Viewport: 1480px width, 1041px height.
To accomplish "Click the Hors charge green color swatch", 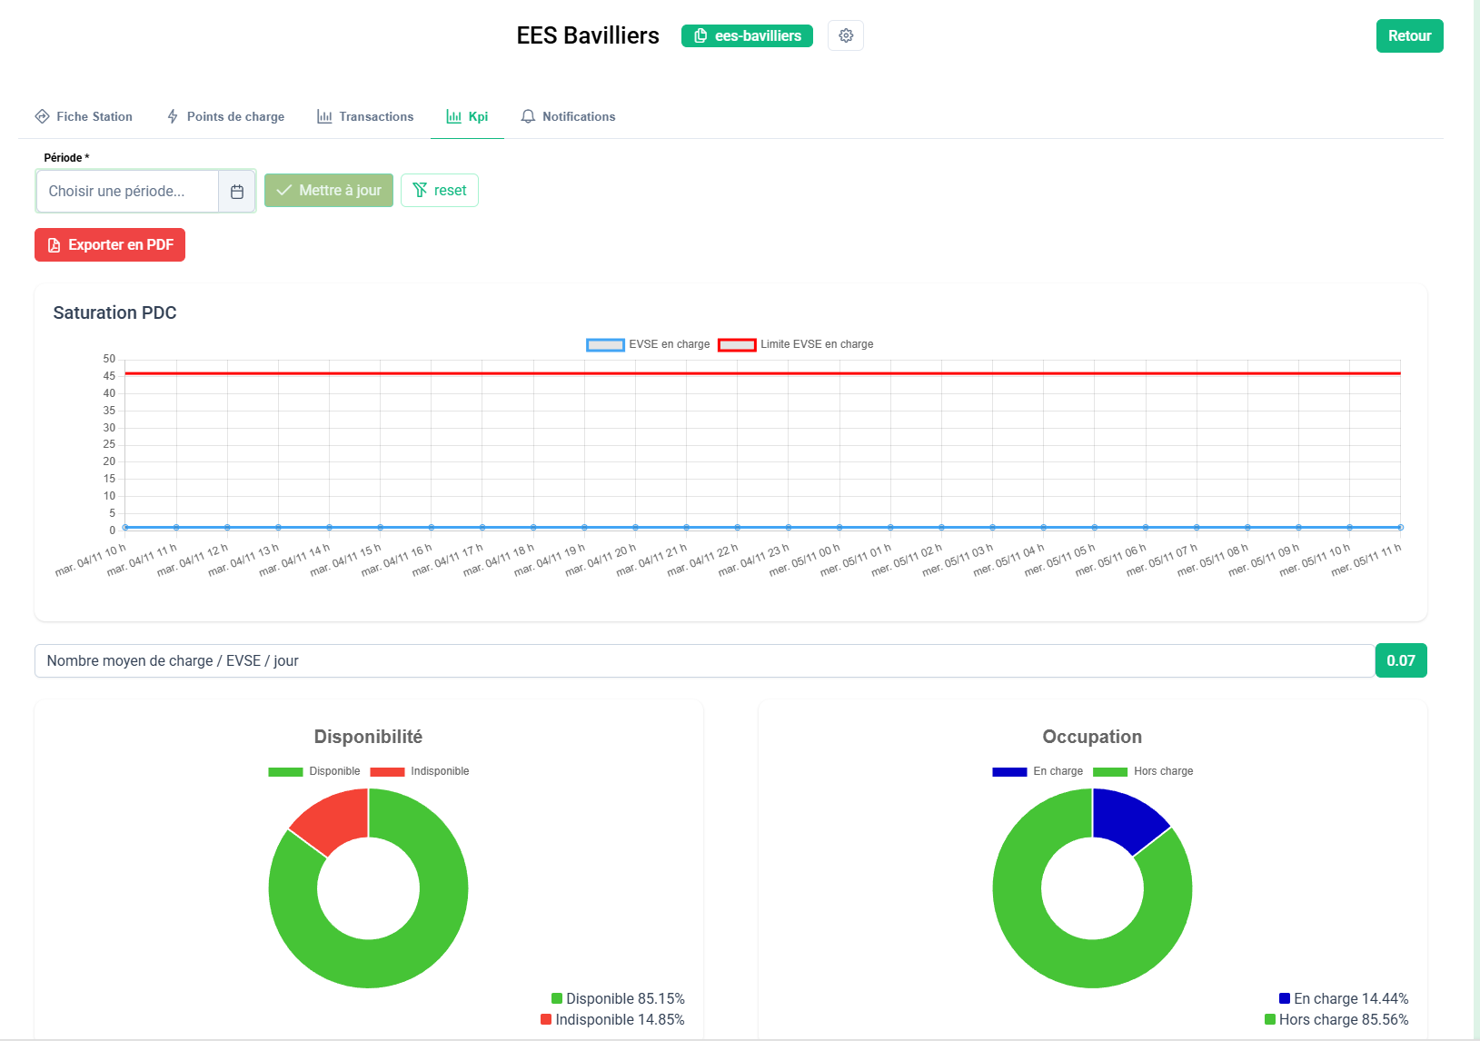I will (1110, 771).
